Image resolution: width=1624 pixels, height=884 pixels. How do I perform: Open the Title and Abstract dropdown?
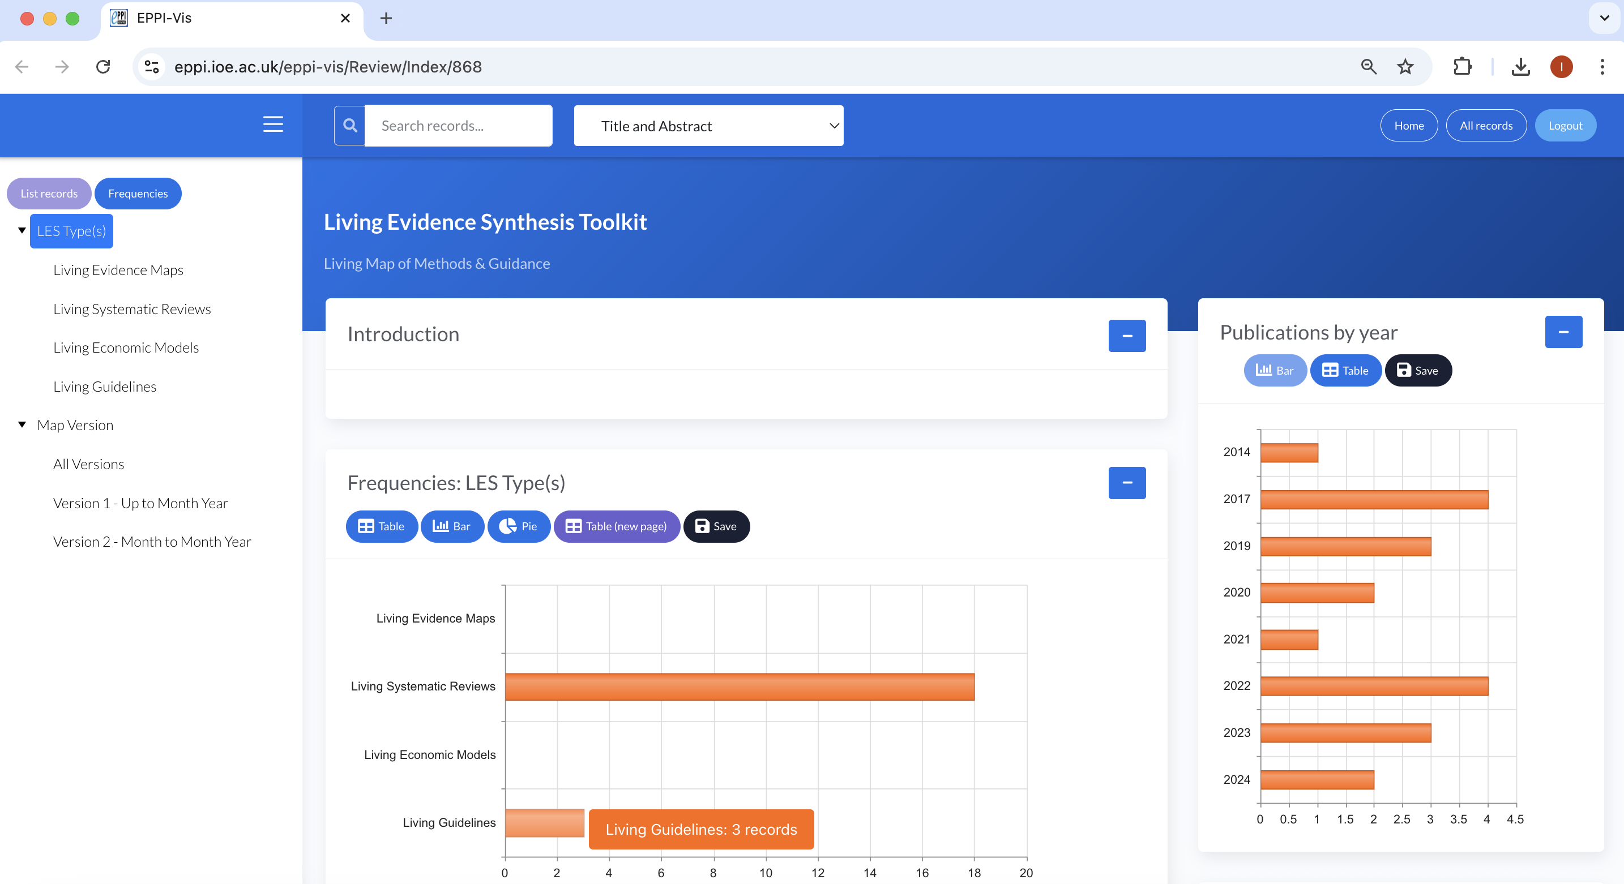coord(708,126)
